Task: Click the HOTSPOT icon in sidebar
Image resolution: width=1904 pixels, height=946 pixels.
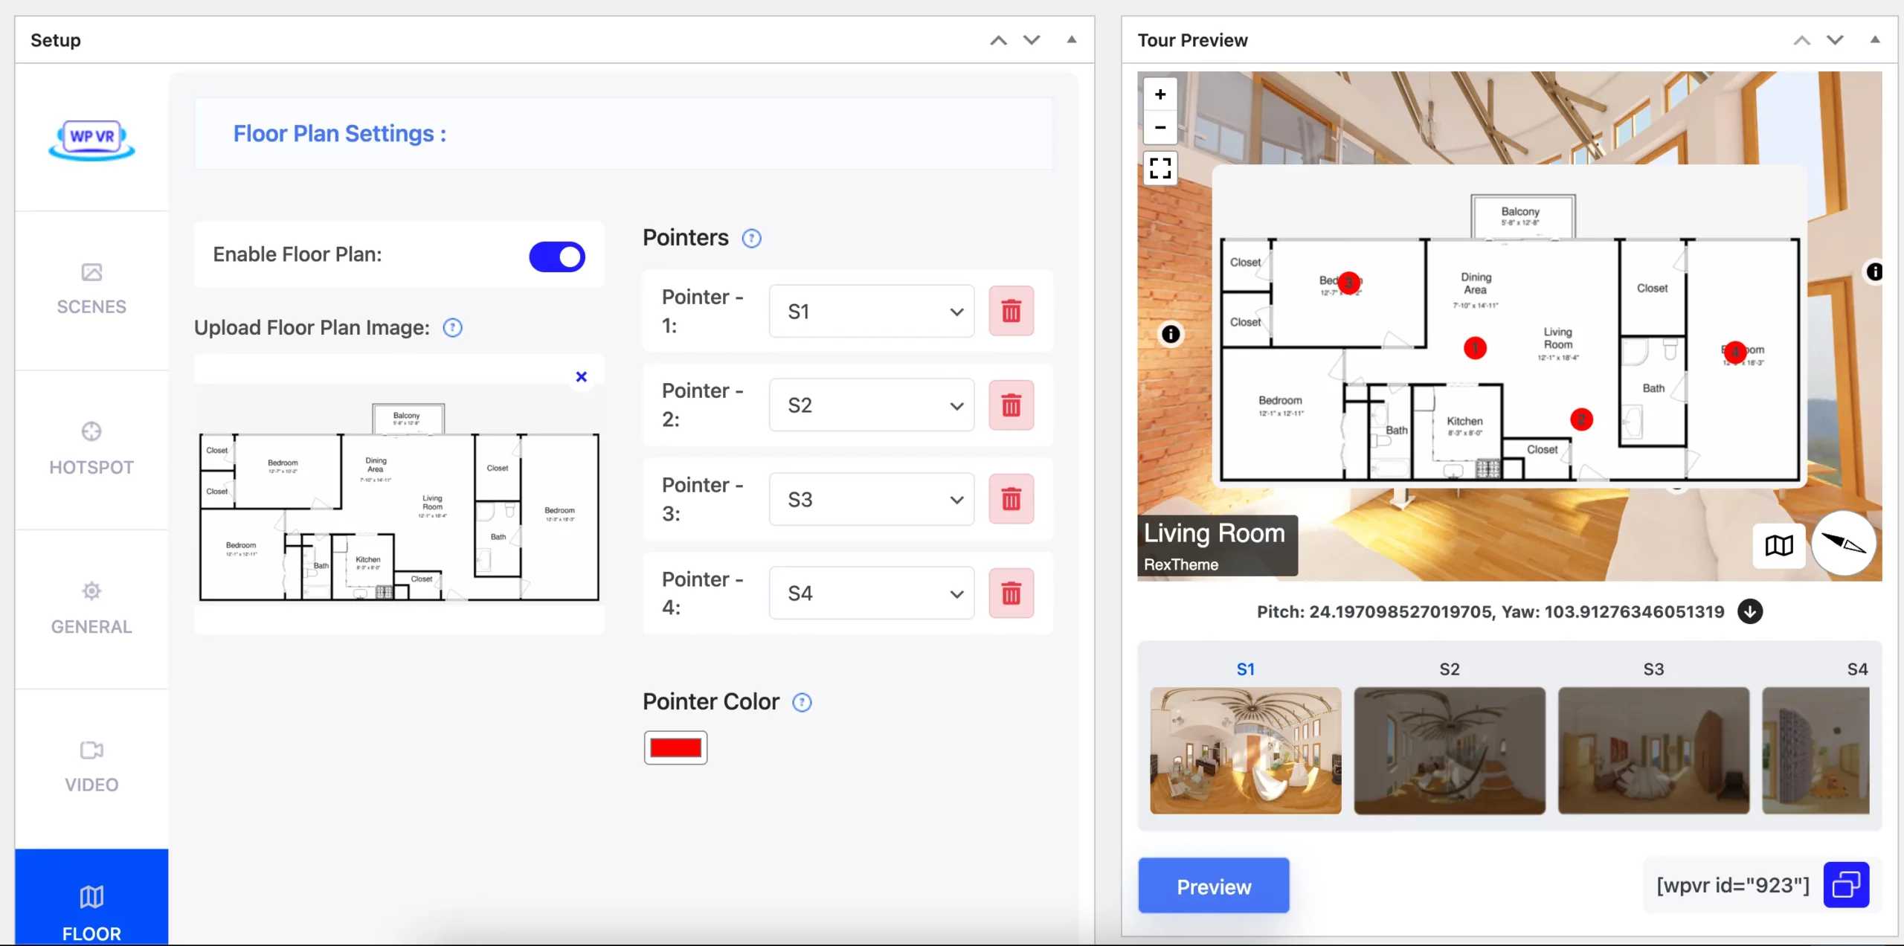Action: pos(91,431)
